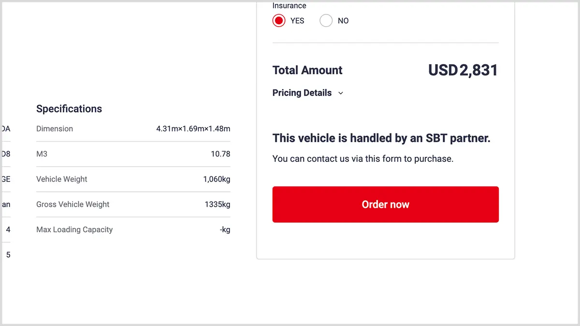The width and height of the screenshot is (580, 326).
Task: Click the Dimension row label
Action: (55, 129)
